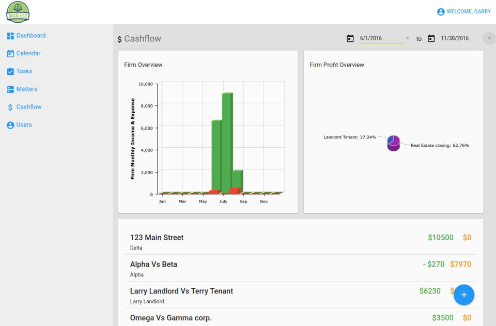
Task: Click the blue plus add button
Action: [x=464, y=294]
